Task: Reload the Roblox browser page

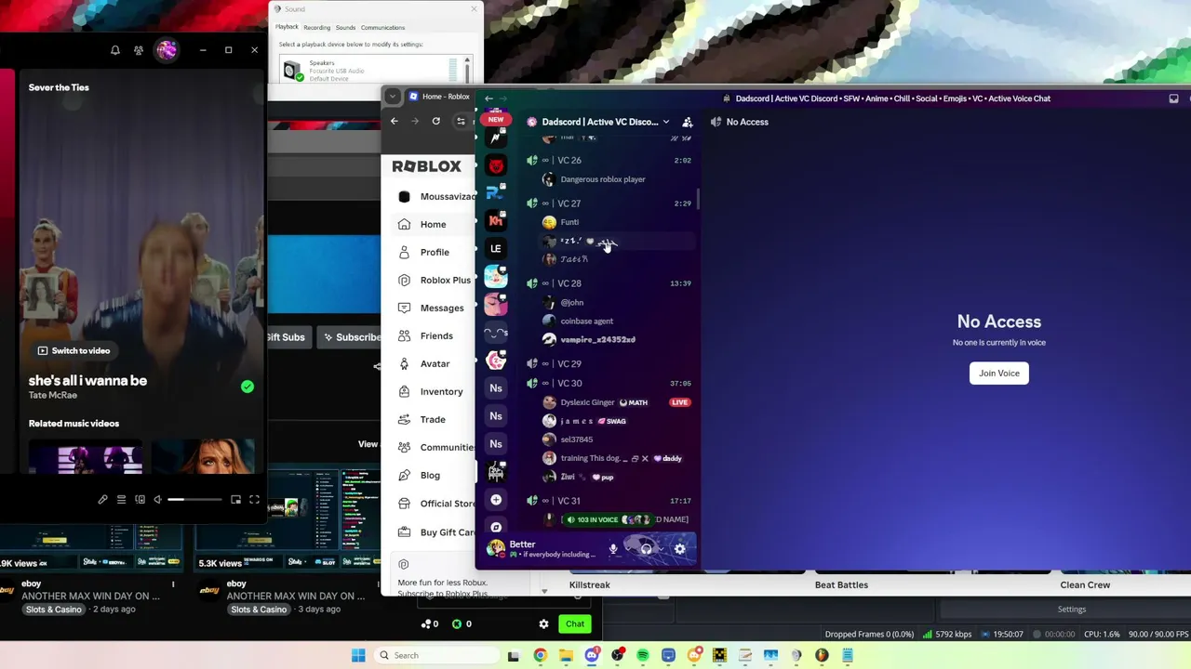Action: [435, 121]
